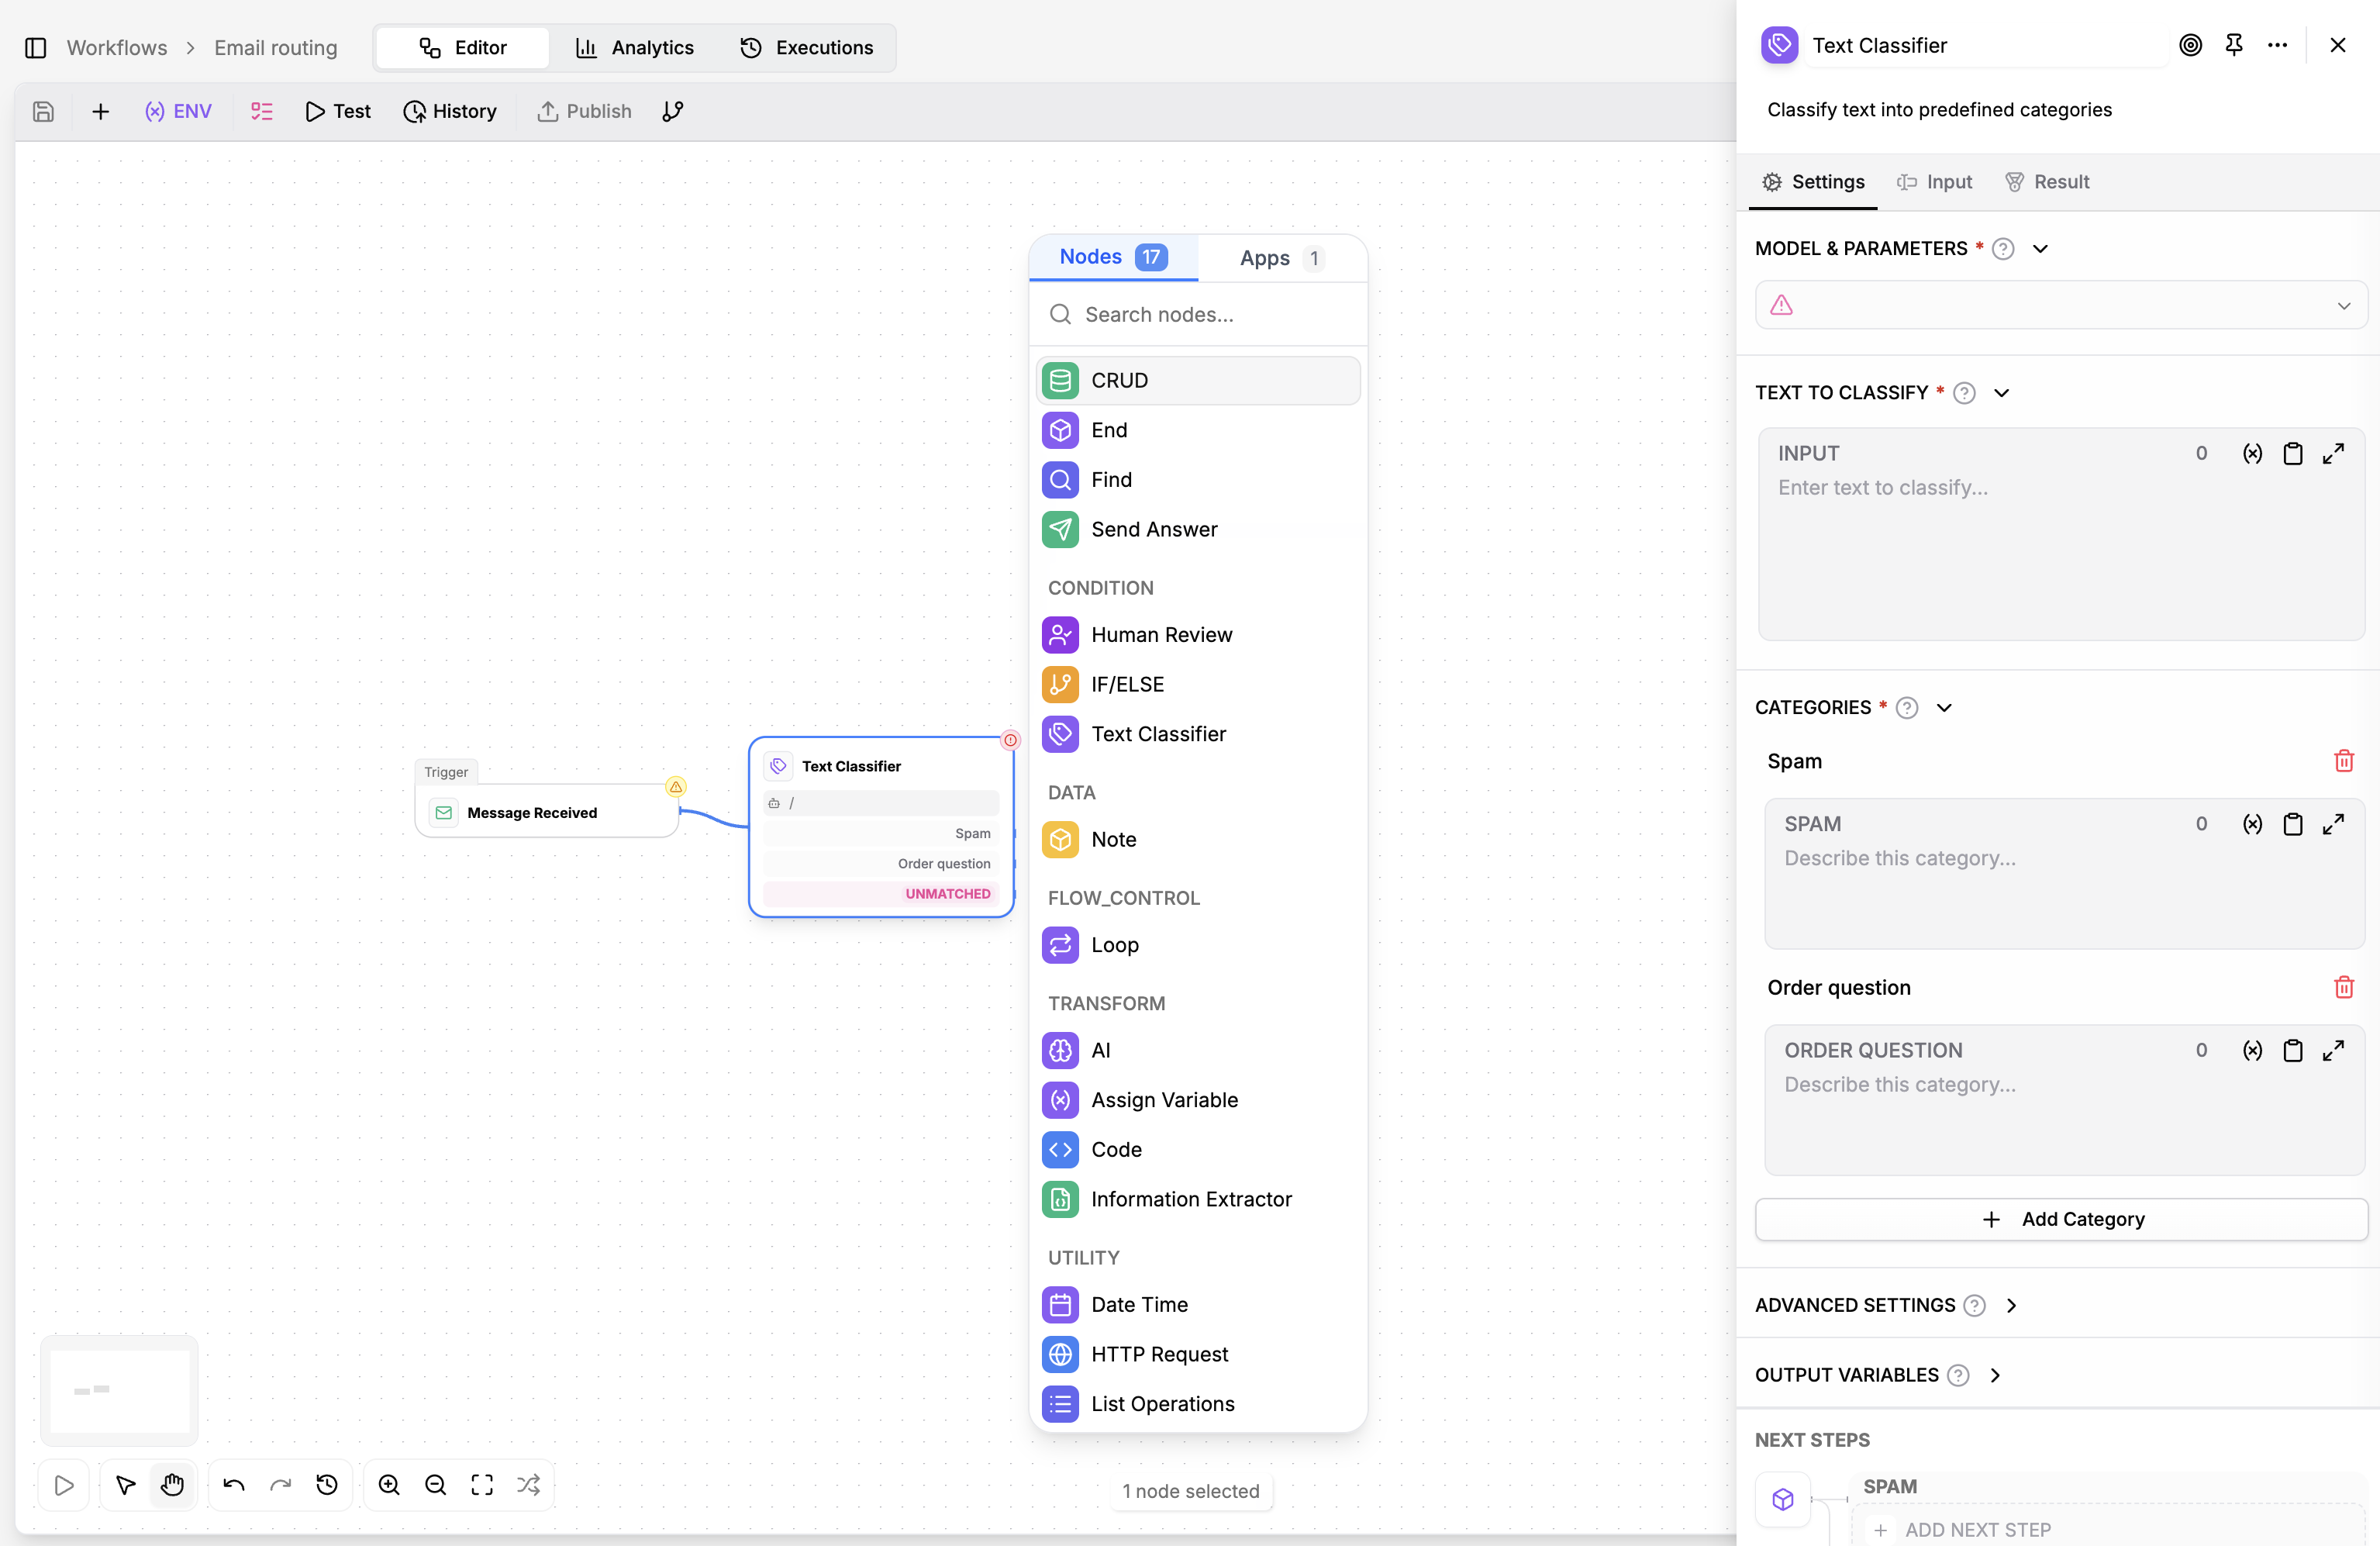Insert a variable into the Order Question field
Screen dimensions: 2380x1546
coord(2252,1050)
